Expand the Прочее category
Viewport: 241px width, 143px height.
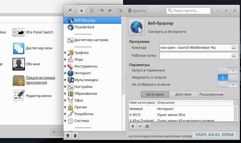pyautogui.click(x=65, y=107)
